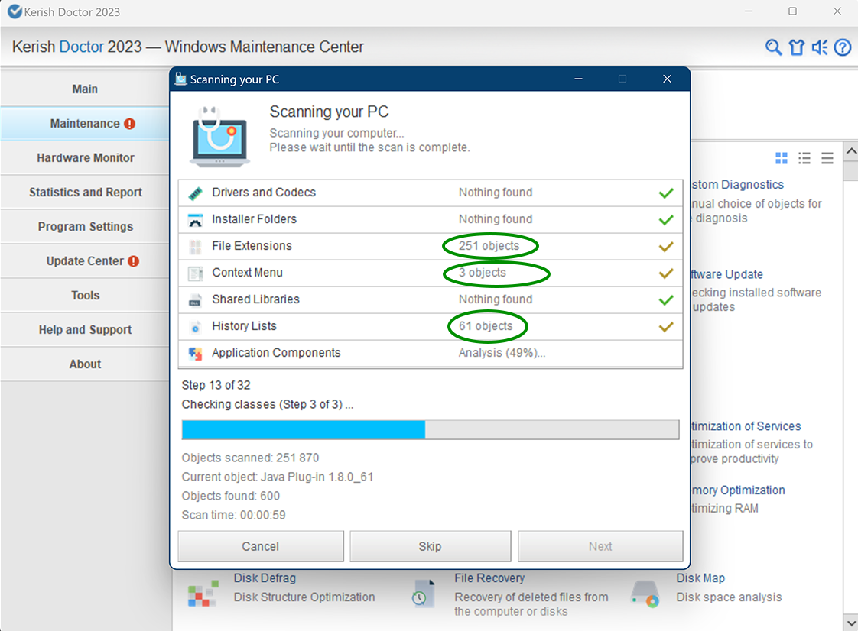This screenshot has height=631, width=858.
Task: Open the Update Center sidebar tab
Action: [x=85, y=261]
